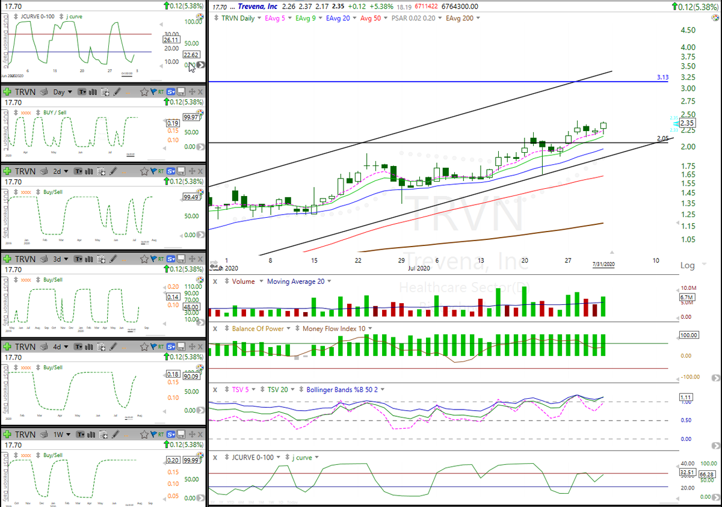
Task: Open T text style menu in 4d panel
Action: point(78,347)
